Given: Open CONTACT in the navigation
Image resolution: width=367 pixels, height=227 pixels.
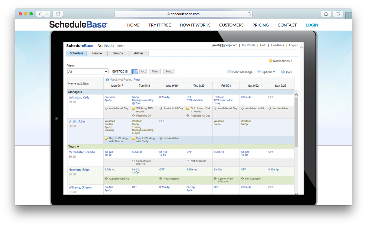Looking at the screenshot, I should 287,25.
